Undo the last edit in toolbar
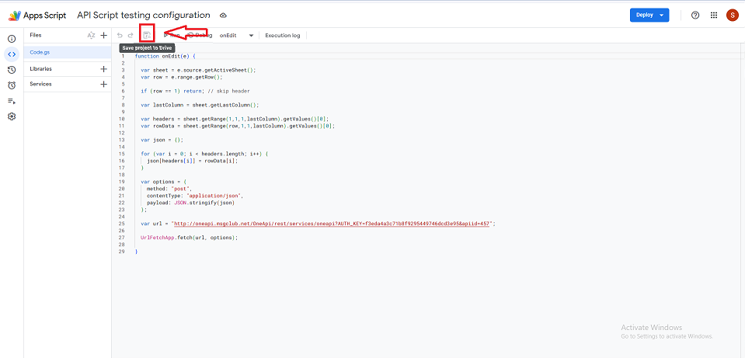The width and height of the screenshot is (745, 358). pyautogui.click(x=120, y=35)
